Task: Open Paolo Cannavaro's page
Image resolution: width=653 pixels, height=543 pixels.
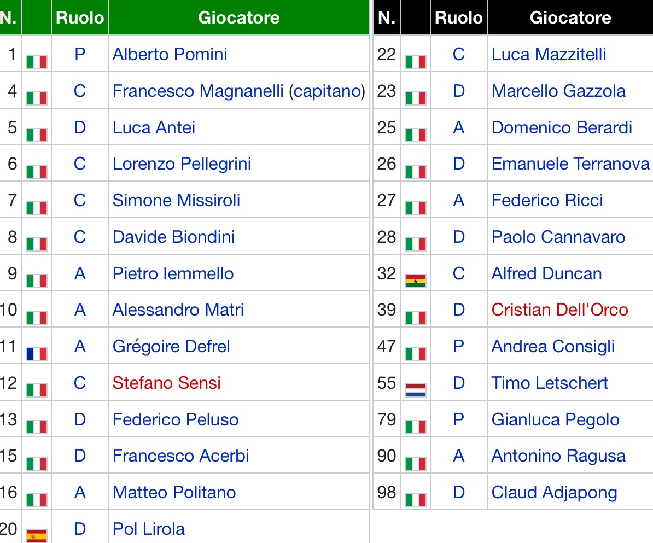Action: pos(558,237)
